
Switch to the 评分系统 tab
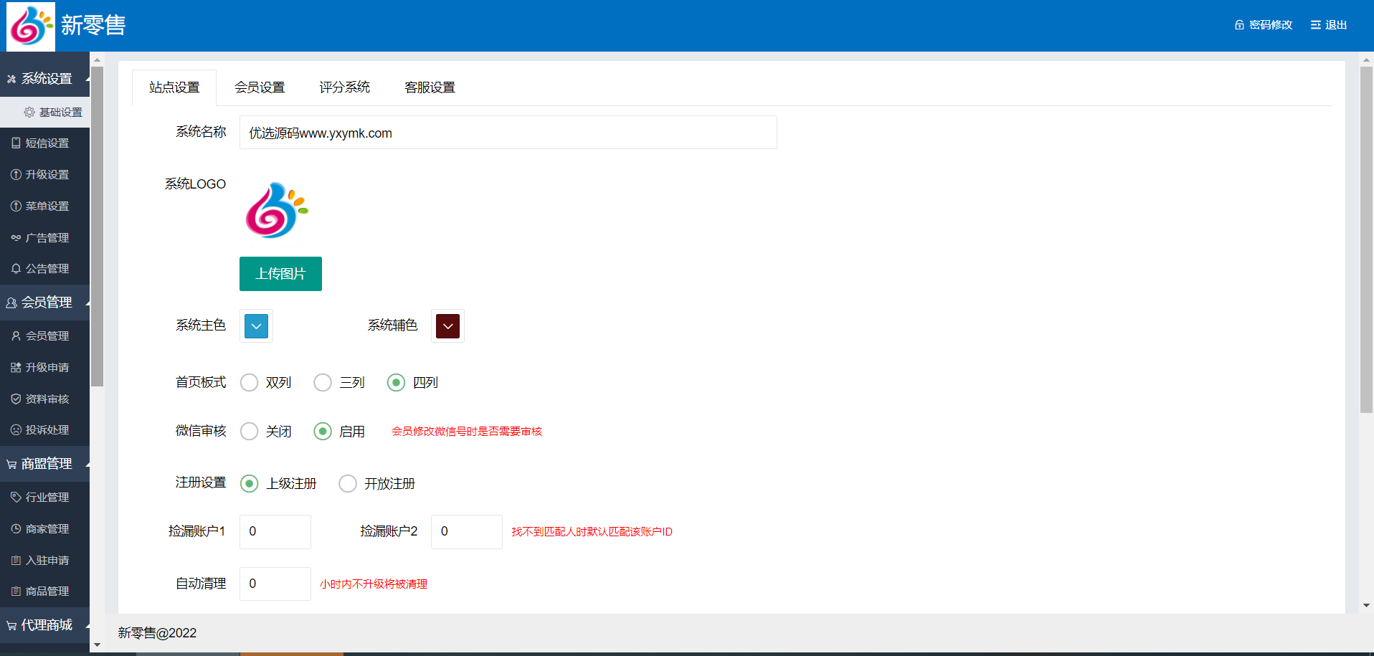click(344, 87)
